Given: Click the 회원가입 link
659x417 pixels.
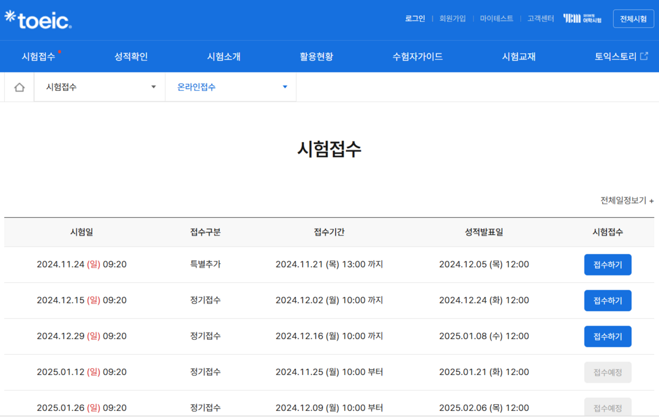Looking at the screenshot, I should pyautogui.click(x=452, y=18).
